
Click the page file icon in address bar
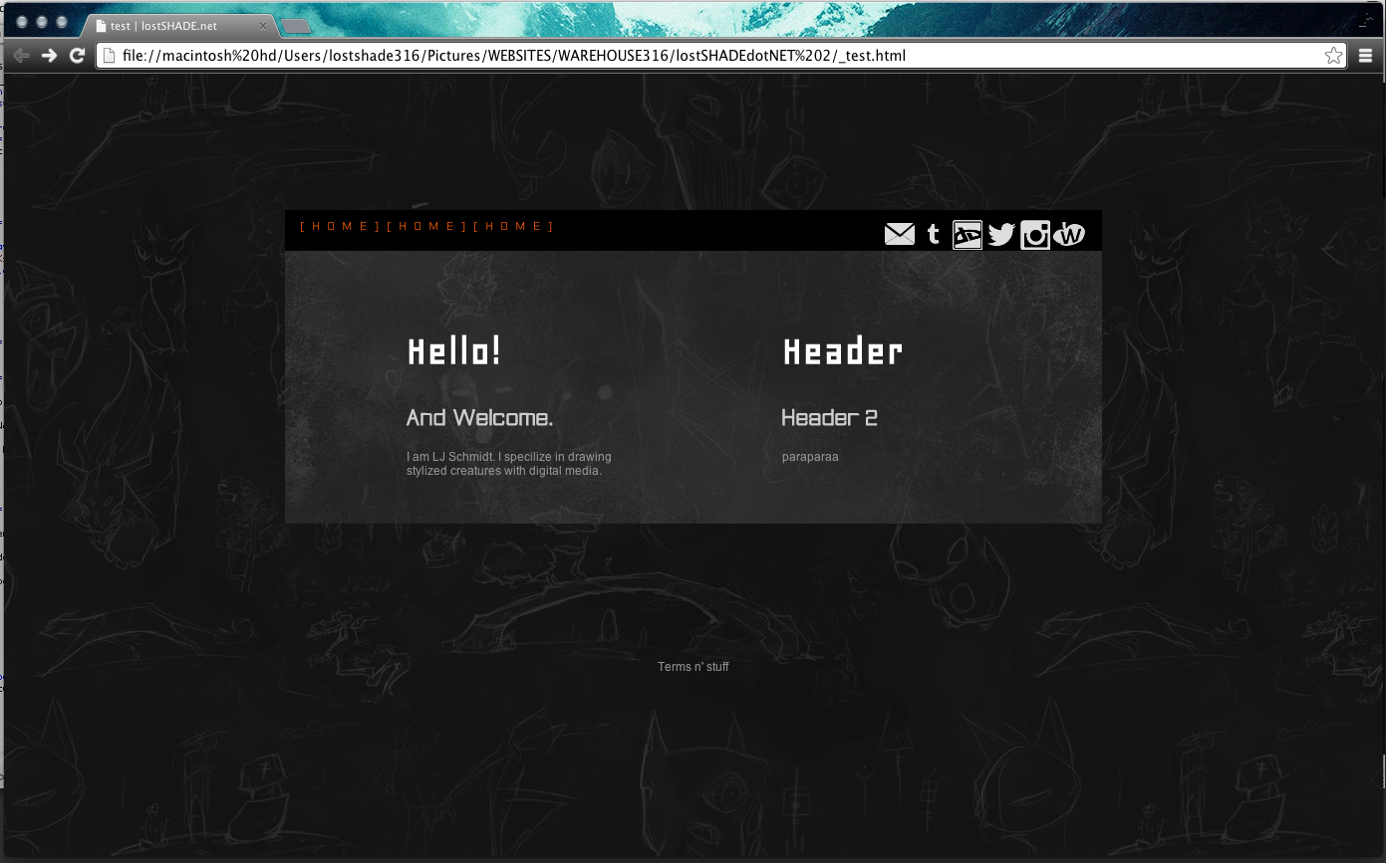[x=109, y=56]
